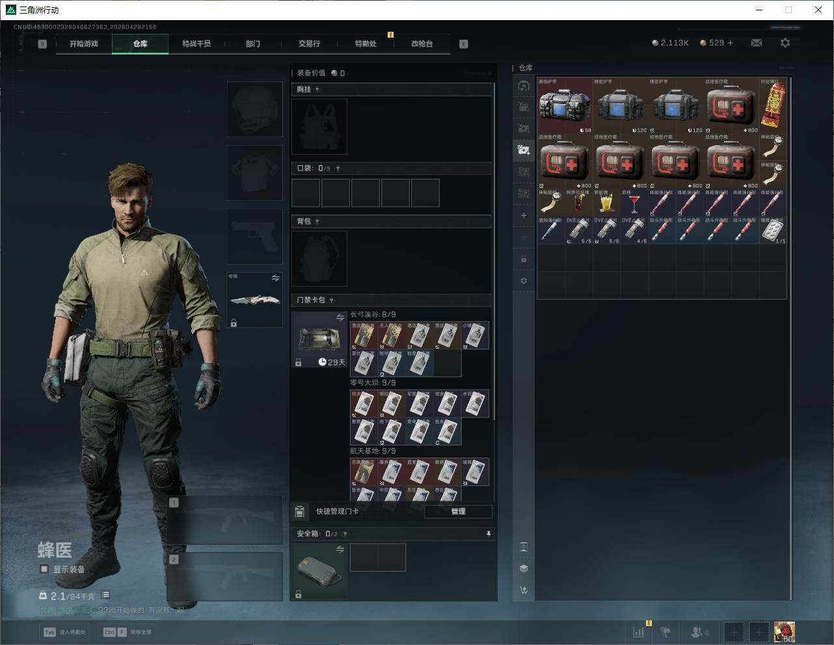Screen dimensions: 834x645
Task: Open the 部门 tab
Action: tap(253, 44)
